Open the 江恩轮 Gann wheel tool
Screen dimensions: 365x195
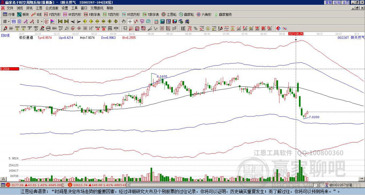point(169,14)
